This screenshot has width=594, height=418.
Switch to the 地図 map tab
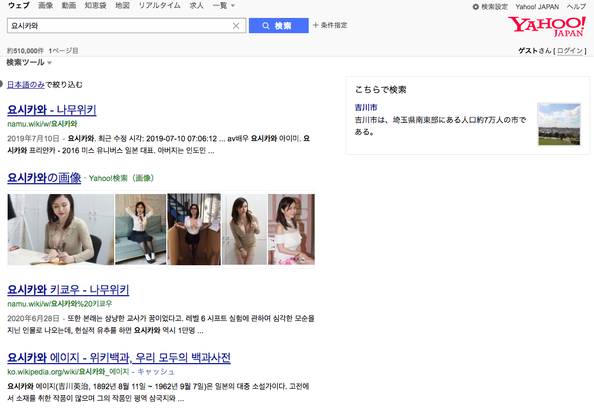(x=122, y=5)
